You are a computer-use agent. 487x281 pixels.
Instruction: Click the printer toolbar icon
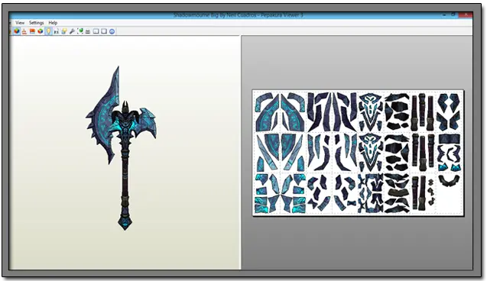(88, 31)
